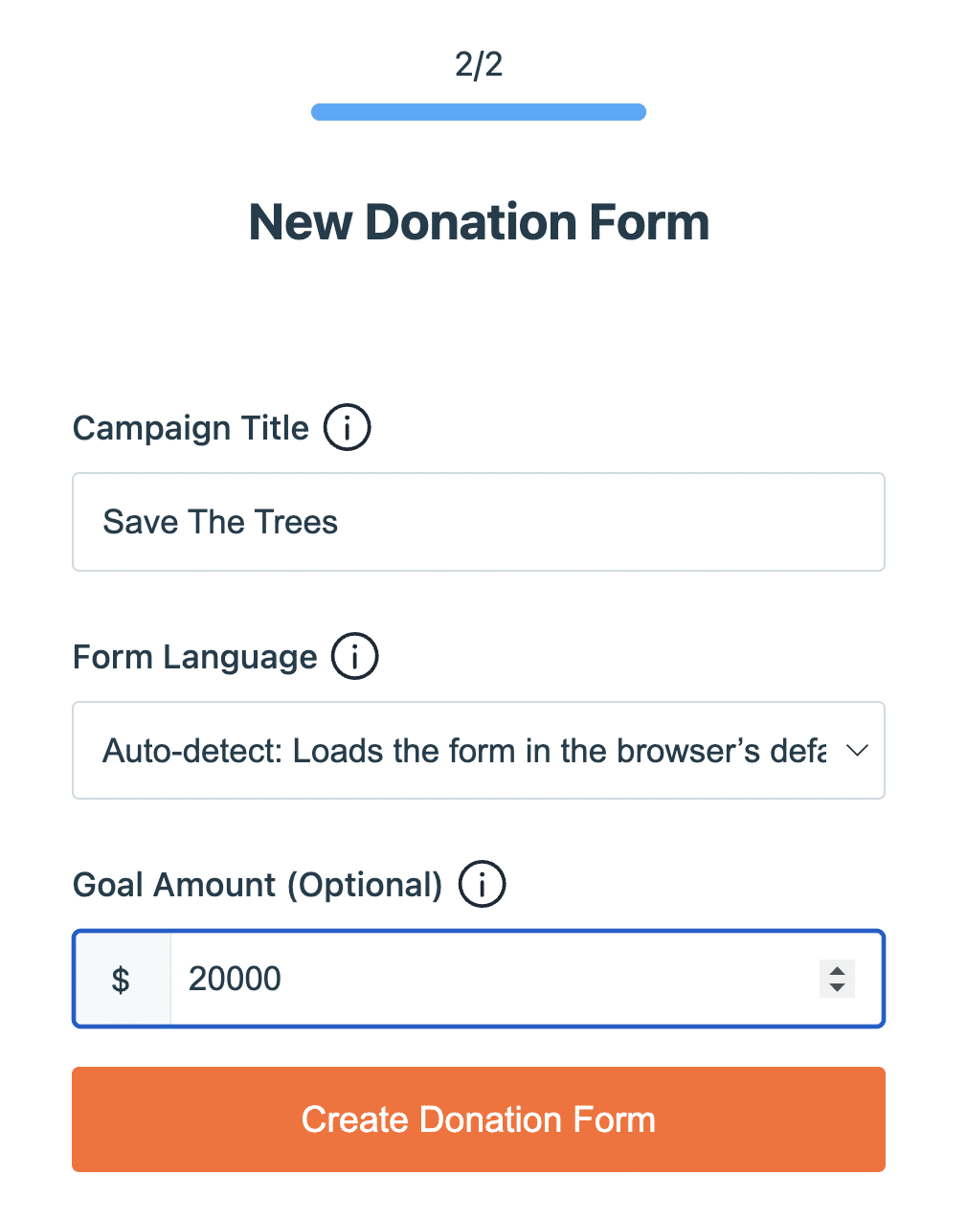This screenshot has width=967, height=1220.
Task: Click the "(Optional)" text in goal label
Action: 365,885
